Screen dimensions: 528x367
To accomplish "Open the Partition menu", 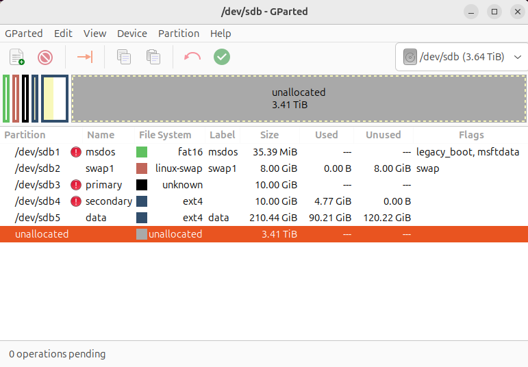I will coord(179,33).
